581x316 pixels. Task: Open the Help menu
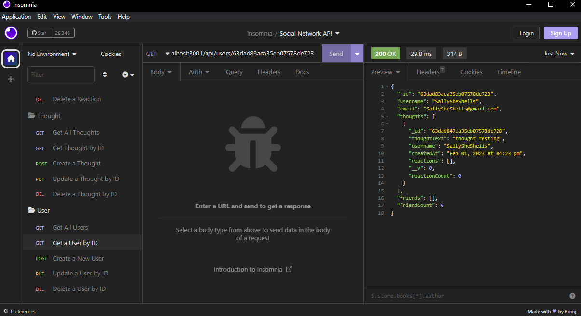tap(124, 16)
